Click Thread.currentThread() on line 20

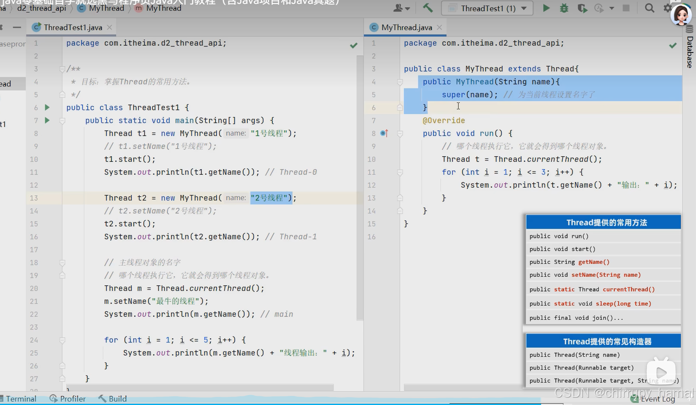pyautogui.click(x=208, y=288)
